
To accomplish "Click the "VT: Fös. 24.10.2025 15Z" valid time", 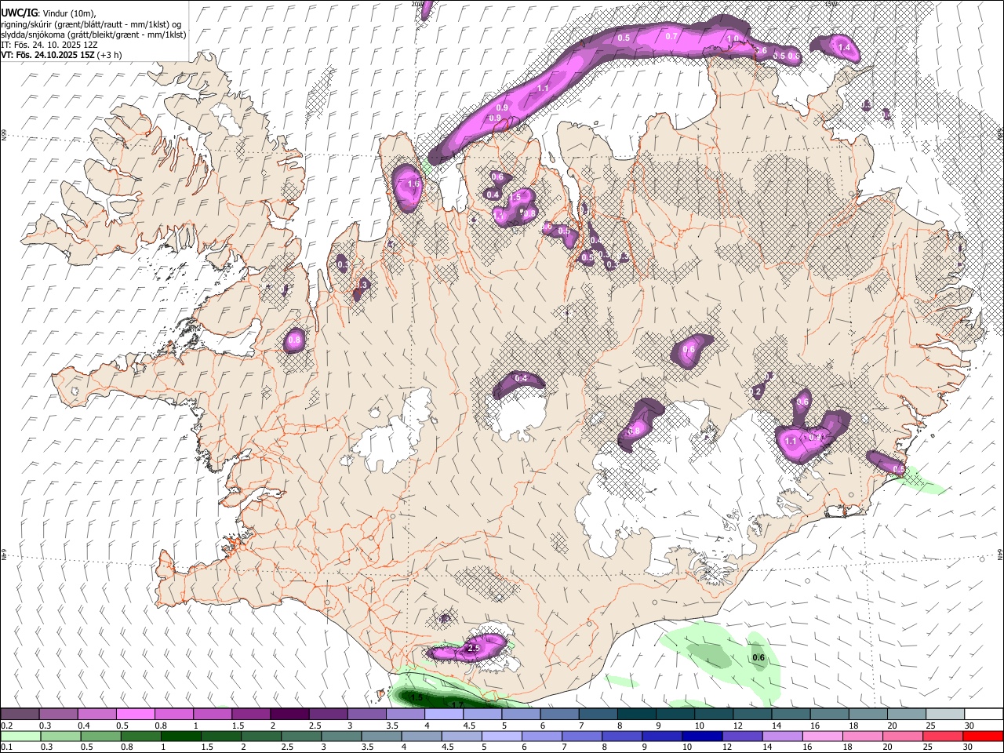I will tap(47, 55).
